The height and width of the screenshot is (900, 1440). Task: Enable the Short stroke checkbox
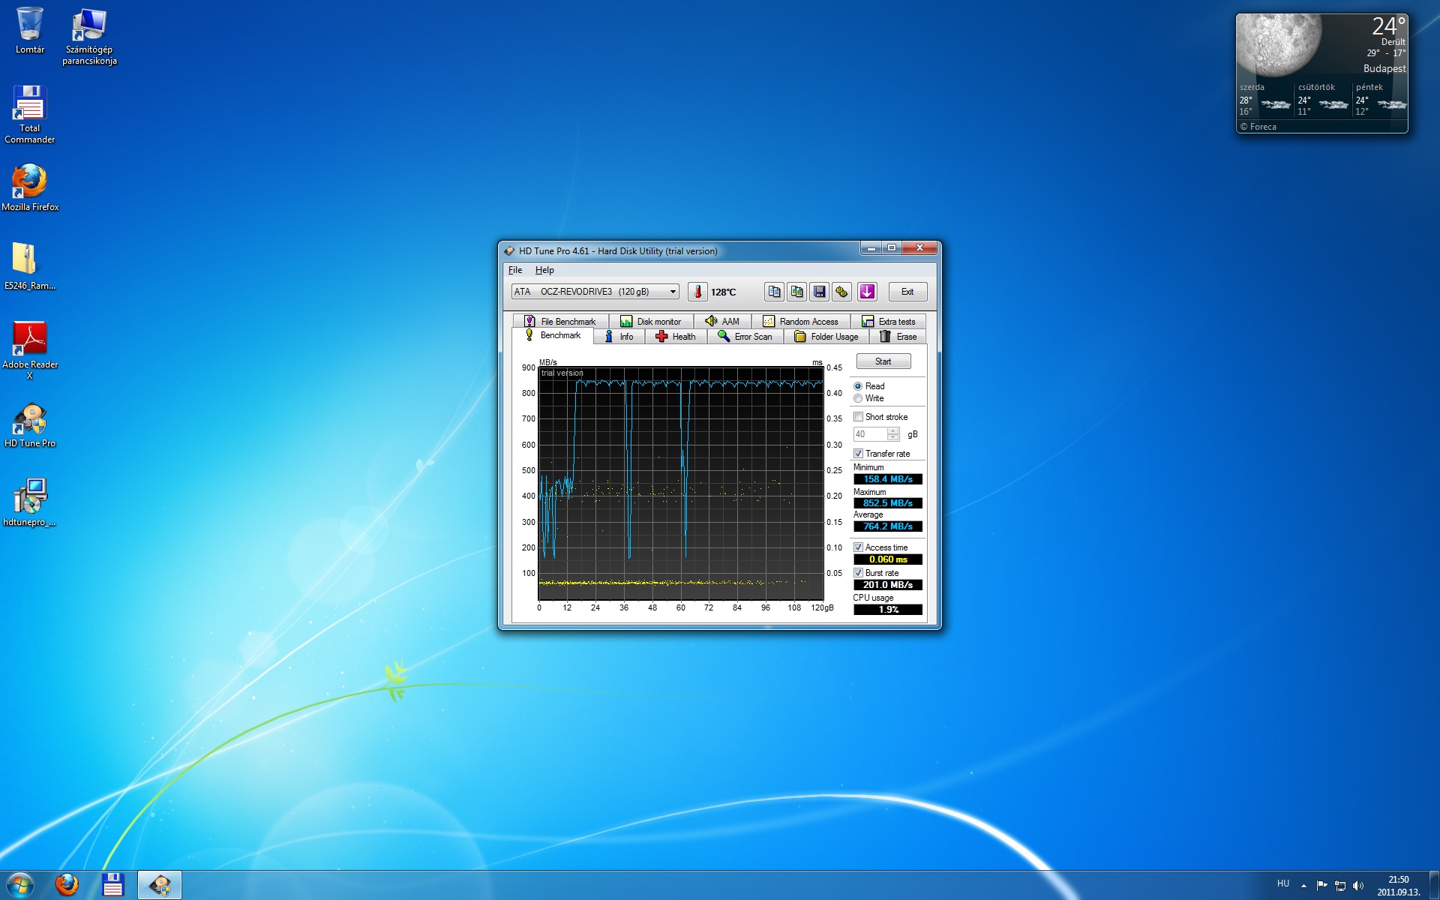click(x=858, y=417)
